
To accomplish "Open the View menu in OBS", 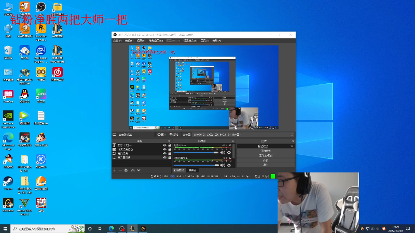I will [141, 41].
